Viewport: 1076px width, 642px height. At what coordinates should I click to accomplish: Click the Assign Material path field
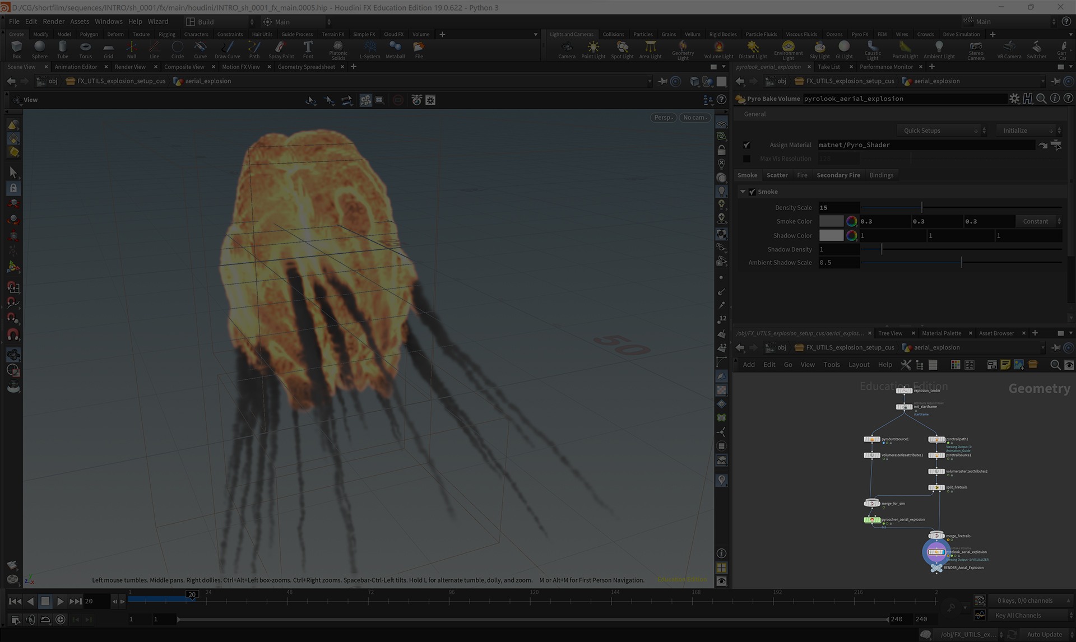coord(926,145)
